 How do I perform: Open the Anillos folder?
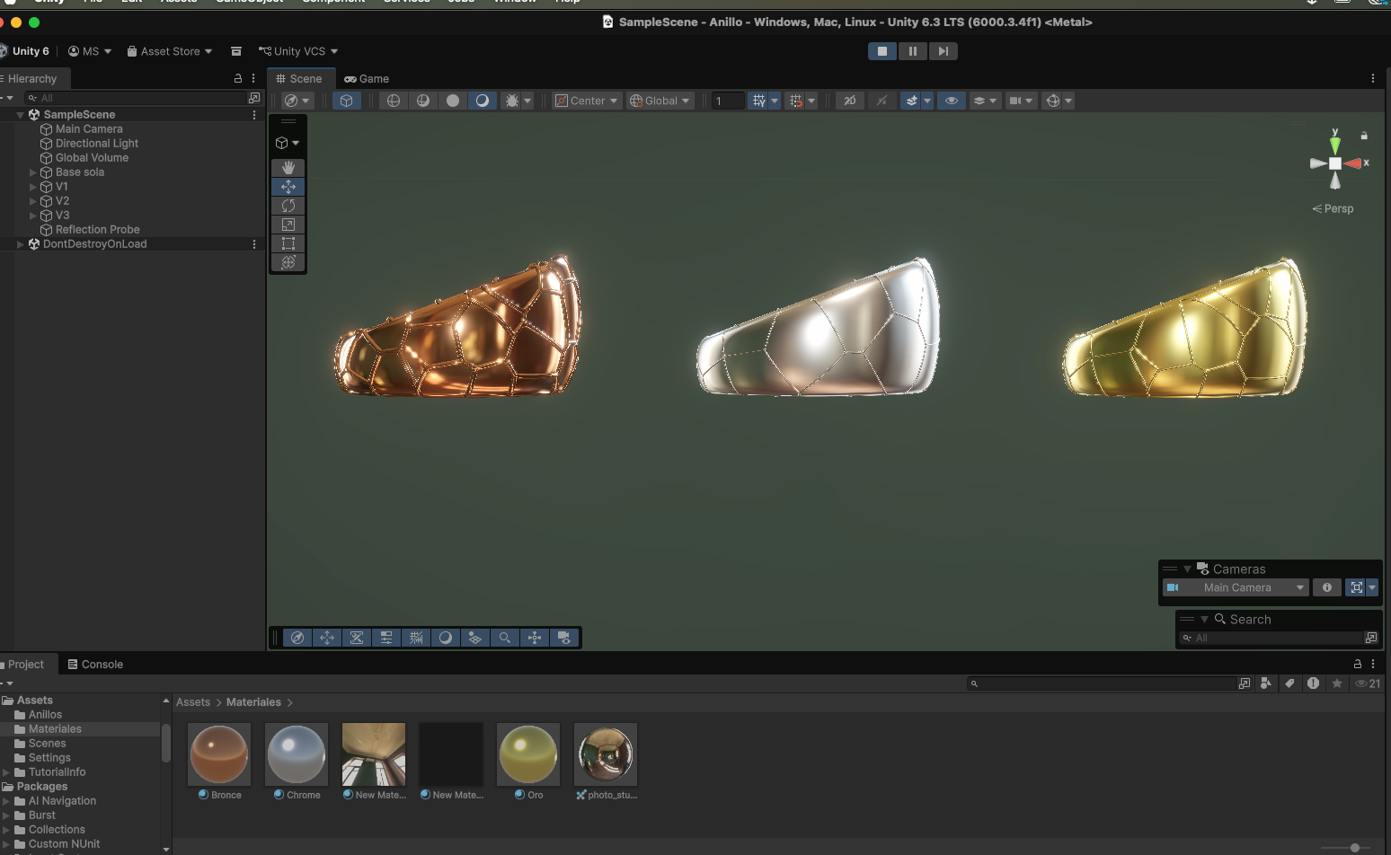[x=45, y=715]
